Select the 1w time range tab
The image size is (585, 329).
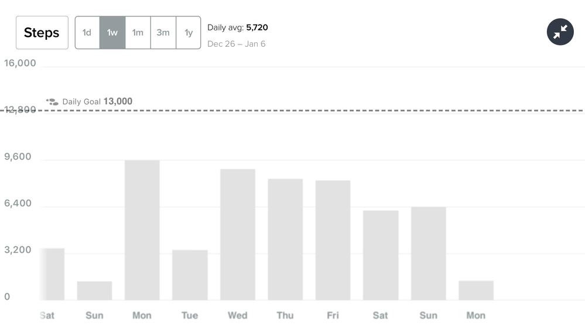coord(112,33)
